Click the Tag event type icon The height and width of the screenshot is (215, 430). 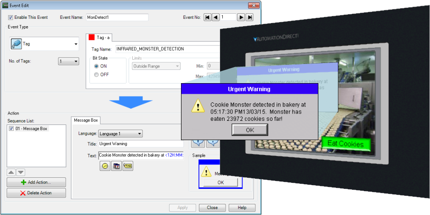16,44
